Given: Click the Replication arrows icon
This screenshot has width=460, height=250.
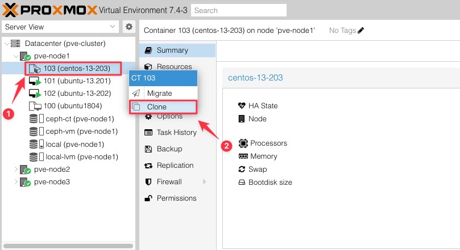Looking at the screenshot, I should coord(148,166).
